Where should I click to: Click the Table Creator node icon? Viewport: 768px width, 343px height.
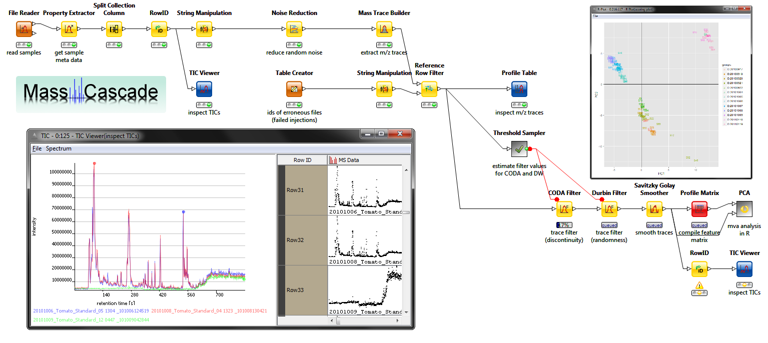pyautogui.click(x=294, y=89)
